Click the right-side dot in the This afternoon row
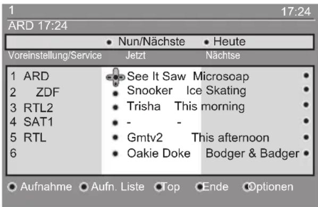 coord(306,137)
